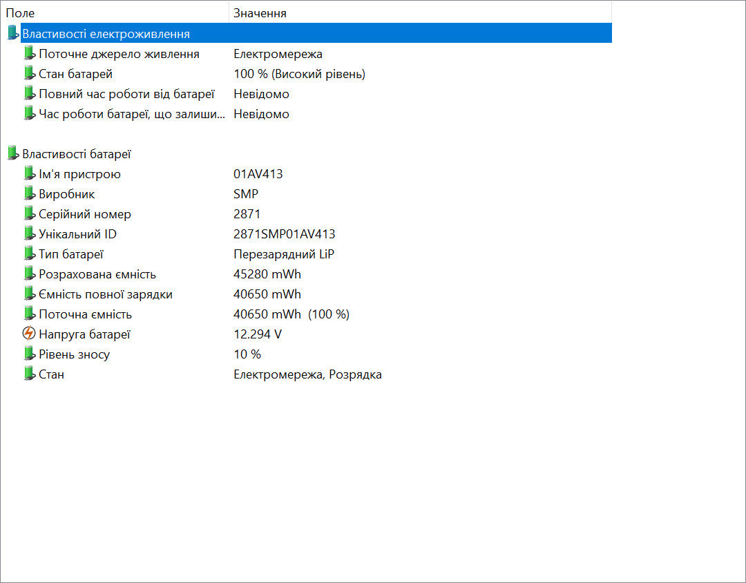Click the icon beside Серійний номер
746x583 pixels.
coord(29,214)
